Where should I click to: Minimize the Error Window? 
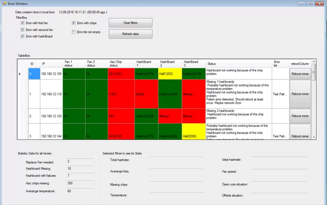tap(301, 4)
